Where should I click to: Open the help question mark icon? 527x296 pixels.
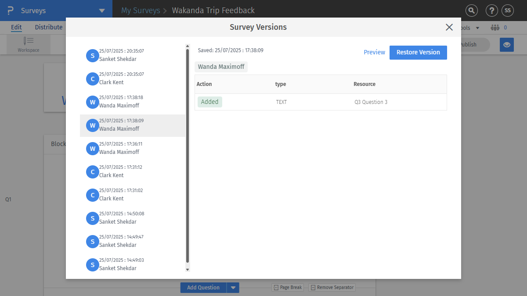pyautogui.click(x=491, y=11)
